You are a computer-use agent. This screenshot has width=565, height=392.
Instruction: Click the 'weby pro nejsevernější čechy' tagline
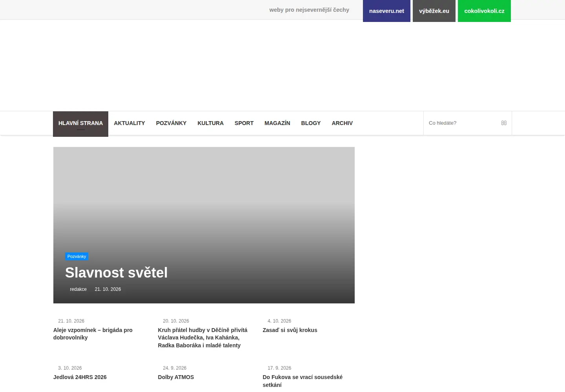[x=309, y=10]
